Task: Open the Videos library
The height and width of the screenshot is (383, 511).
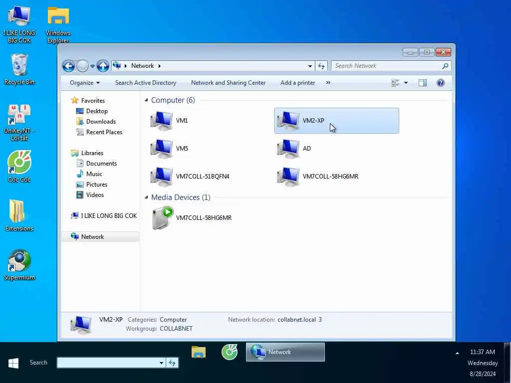Action: (95, 195)
